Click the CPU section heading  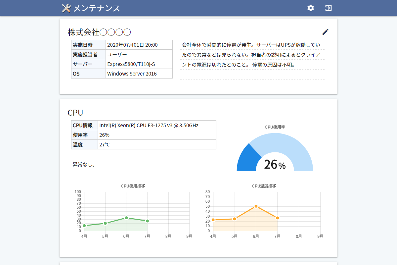75,113
